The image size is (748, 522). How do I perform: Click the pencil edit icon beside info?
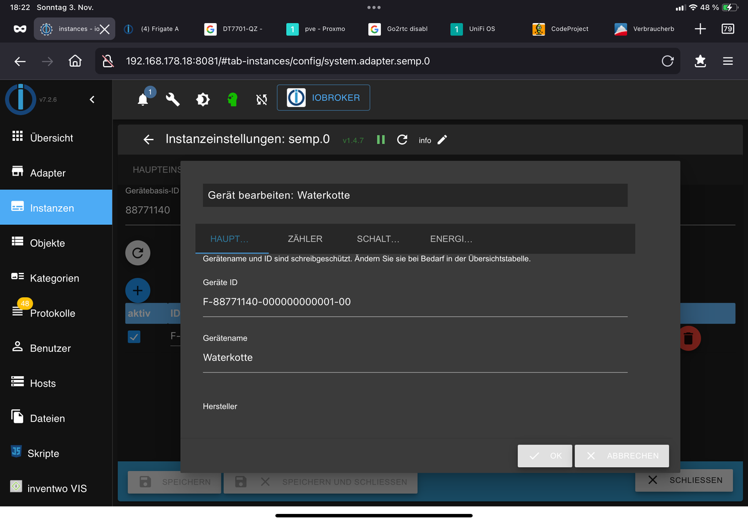coord(442,140)
